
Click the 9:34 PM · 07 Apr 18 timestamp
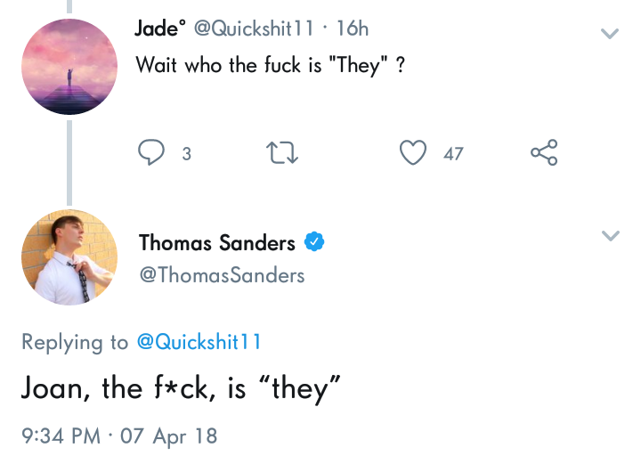[x=119, y=436]
